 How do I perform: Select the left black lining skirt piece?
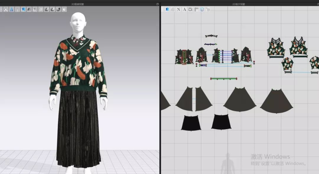191,123
